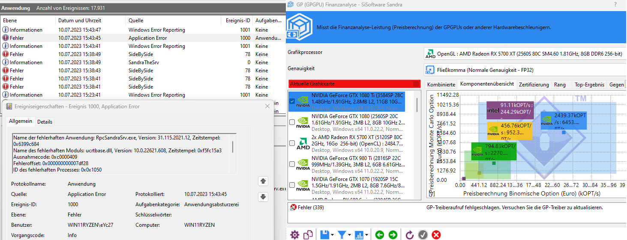The height and width of the screenshot is (240, 627).
Task: Switch to the Kombinierte tab
Action: 441,85
